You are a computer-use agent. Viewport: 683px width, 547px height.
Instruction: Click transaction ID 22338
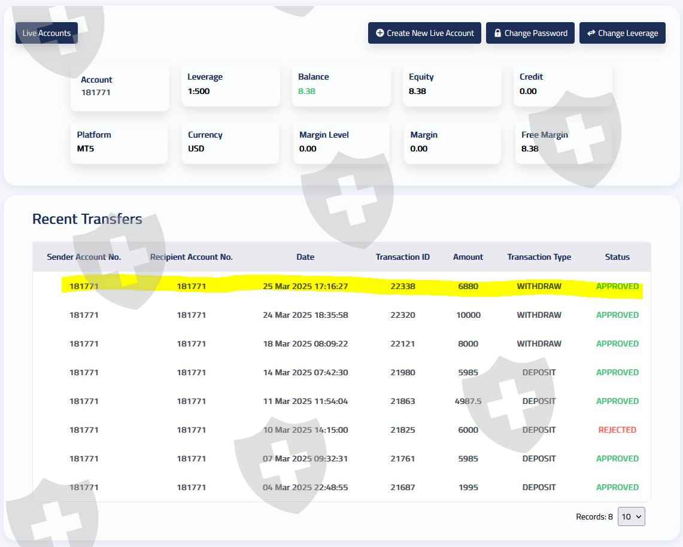point(402,286)
